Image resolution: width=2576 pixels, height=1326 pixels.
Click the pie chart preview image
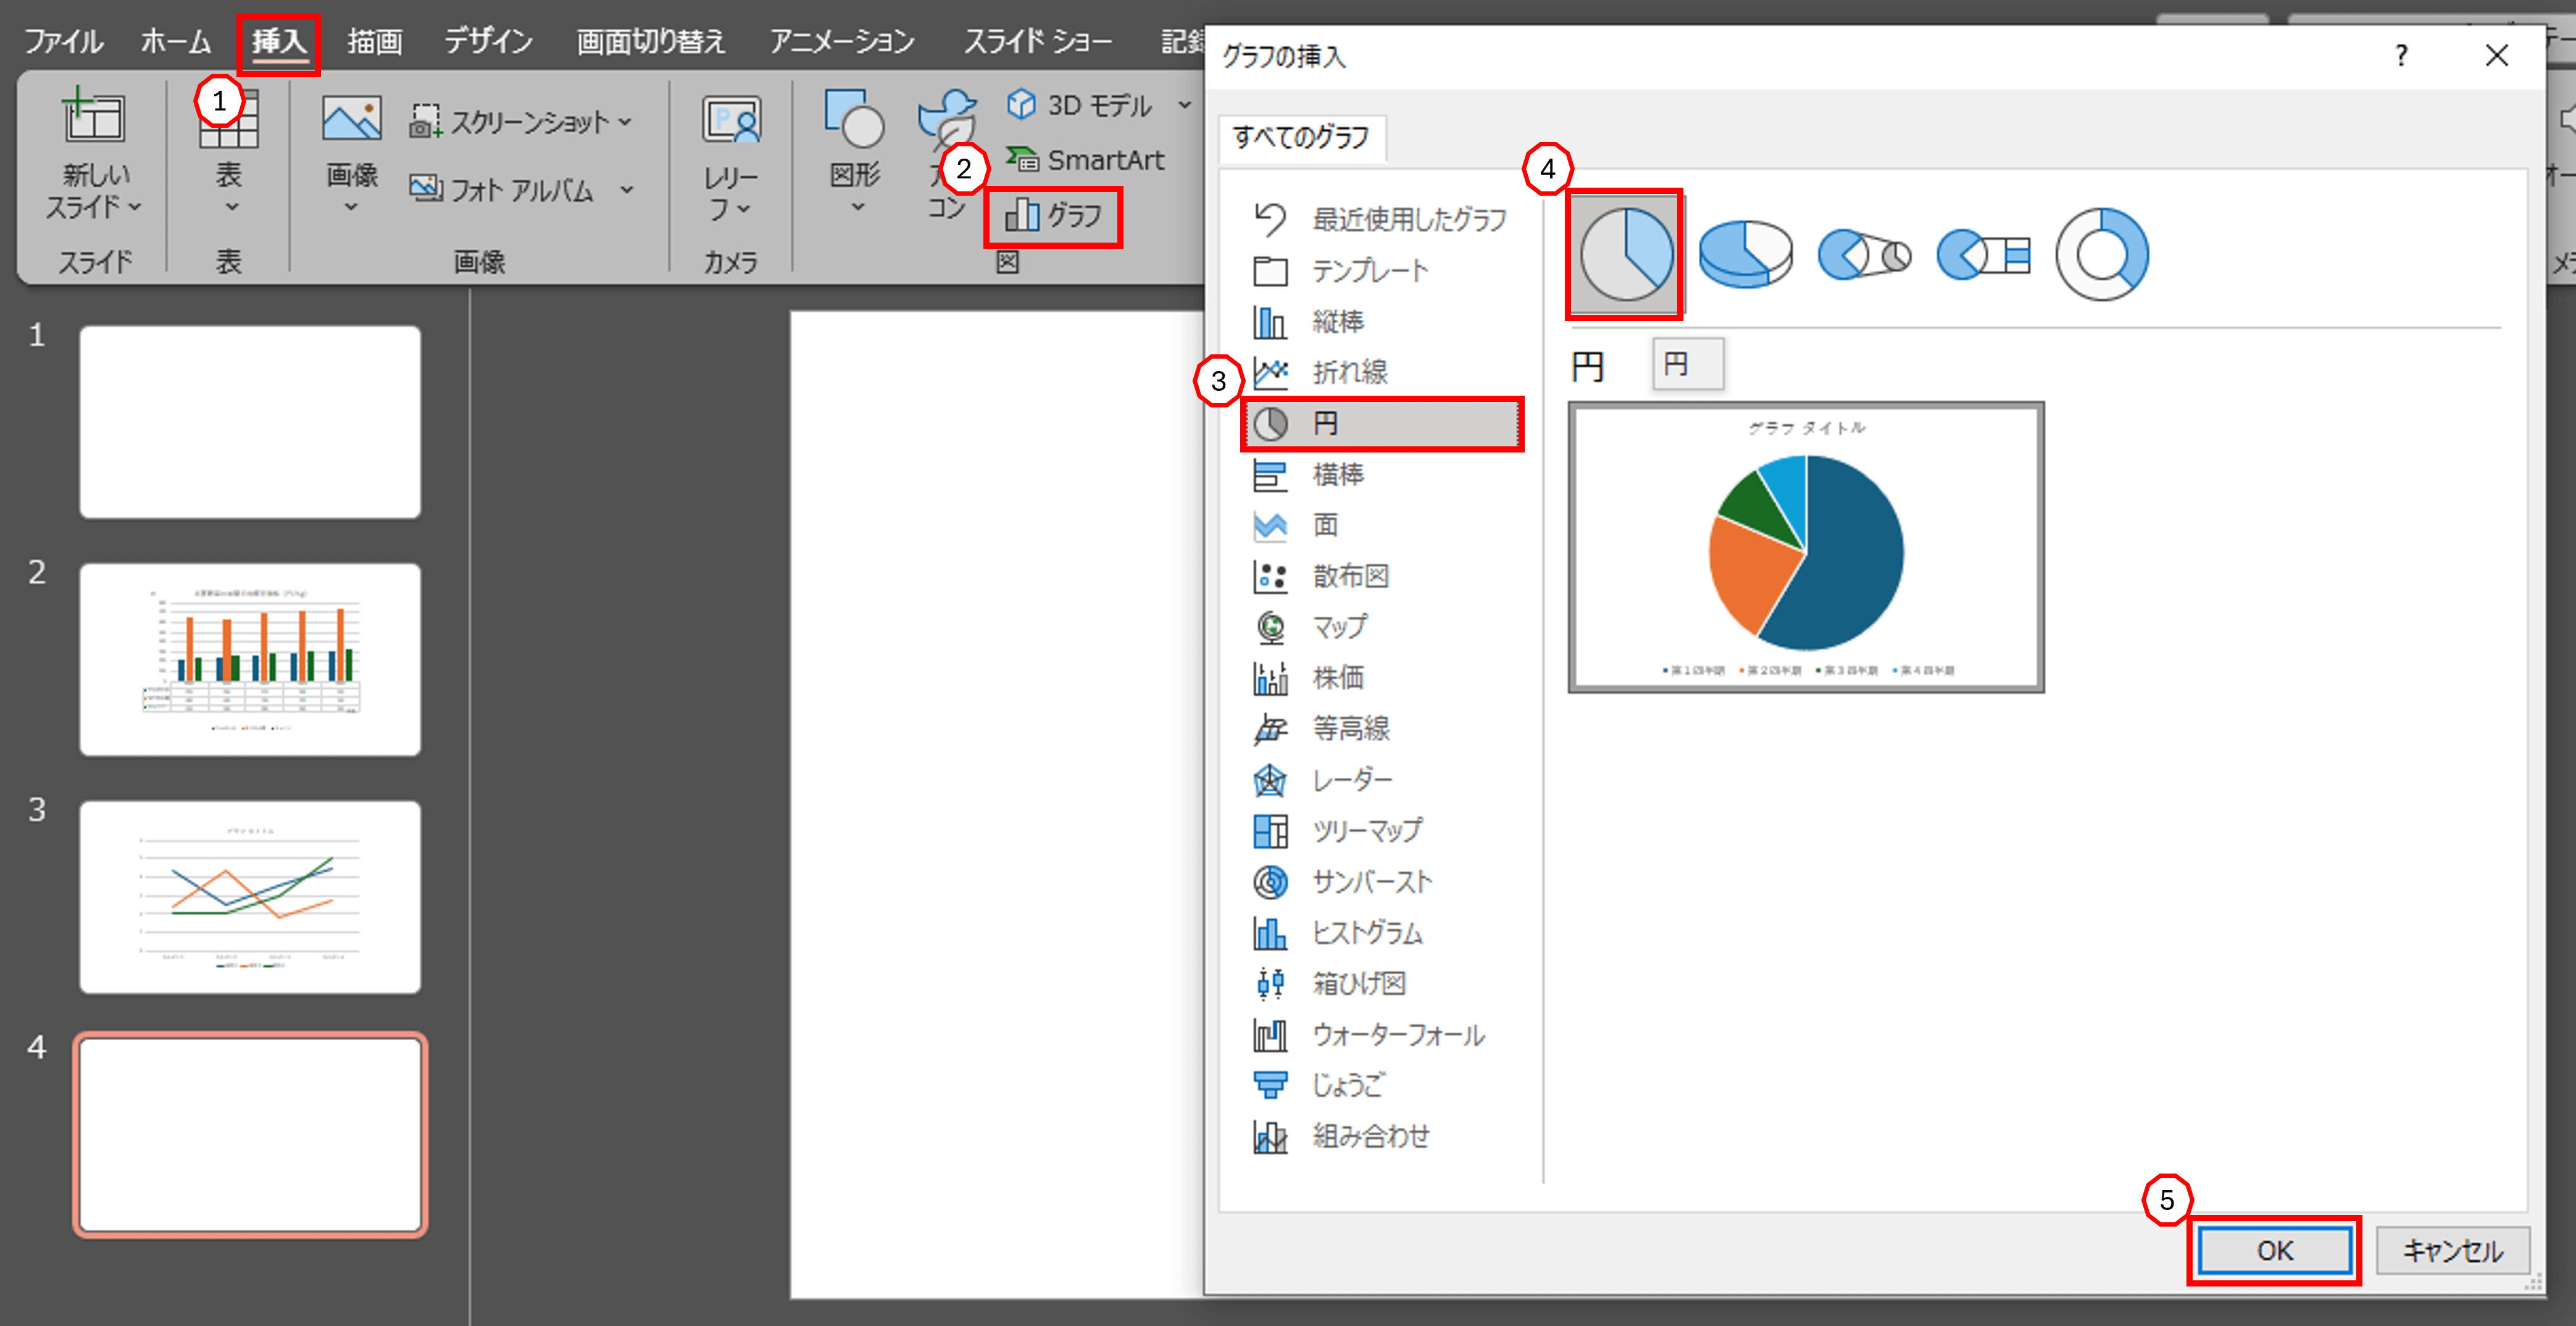[x=1806, y=547]
